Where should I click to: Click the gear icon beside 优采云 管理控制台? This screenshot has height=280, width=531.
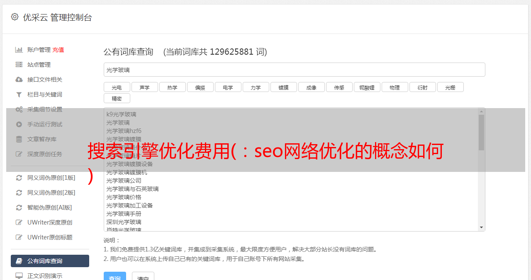[x=15, y=17]
